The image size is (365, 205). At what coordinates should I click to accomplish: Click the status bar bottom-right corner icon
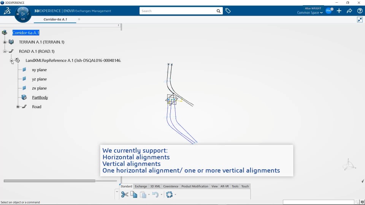click(x=362, y=202)
